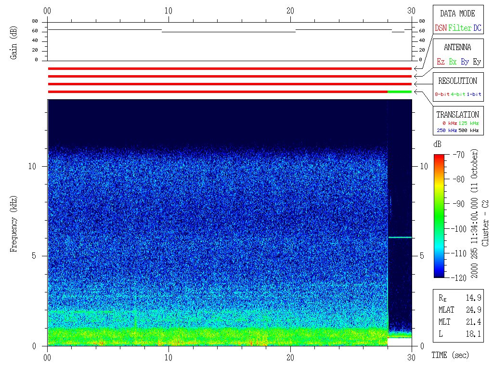Click the red DSN label in Data Mode

(x=441, y=28)
